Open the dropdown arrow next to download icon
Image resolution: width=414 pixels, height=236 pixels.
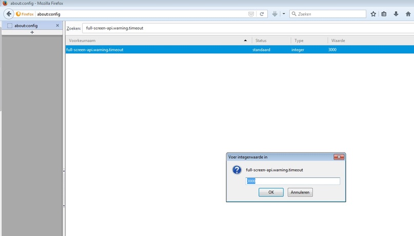pyautogui.click(x=284, y=14)
